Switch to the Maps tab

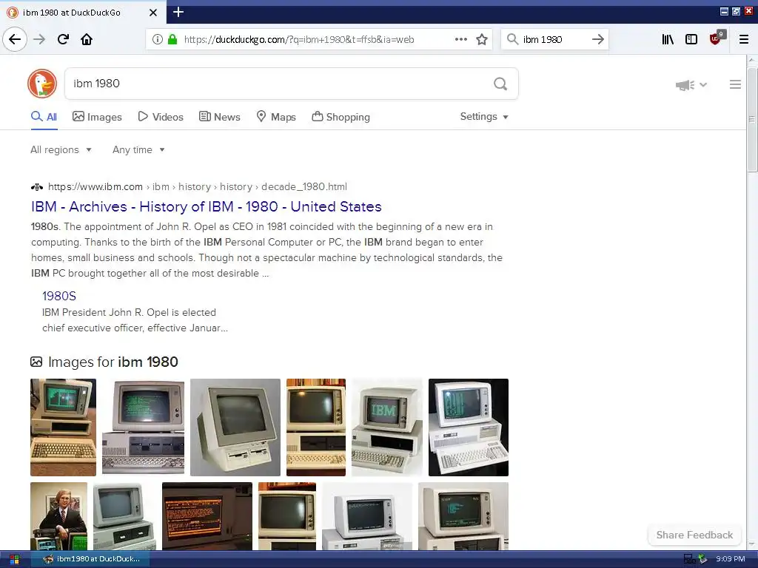tap(276, 117)
